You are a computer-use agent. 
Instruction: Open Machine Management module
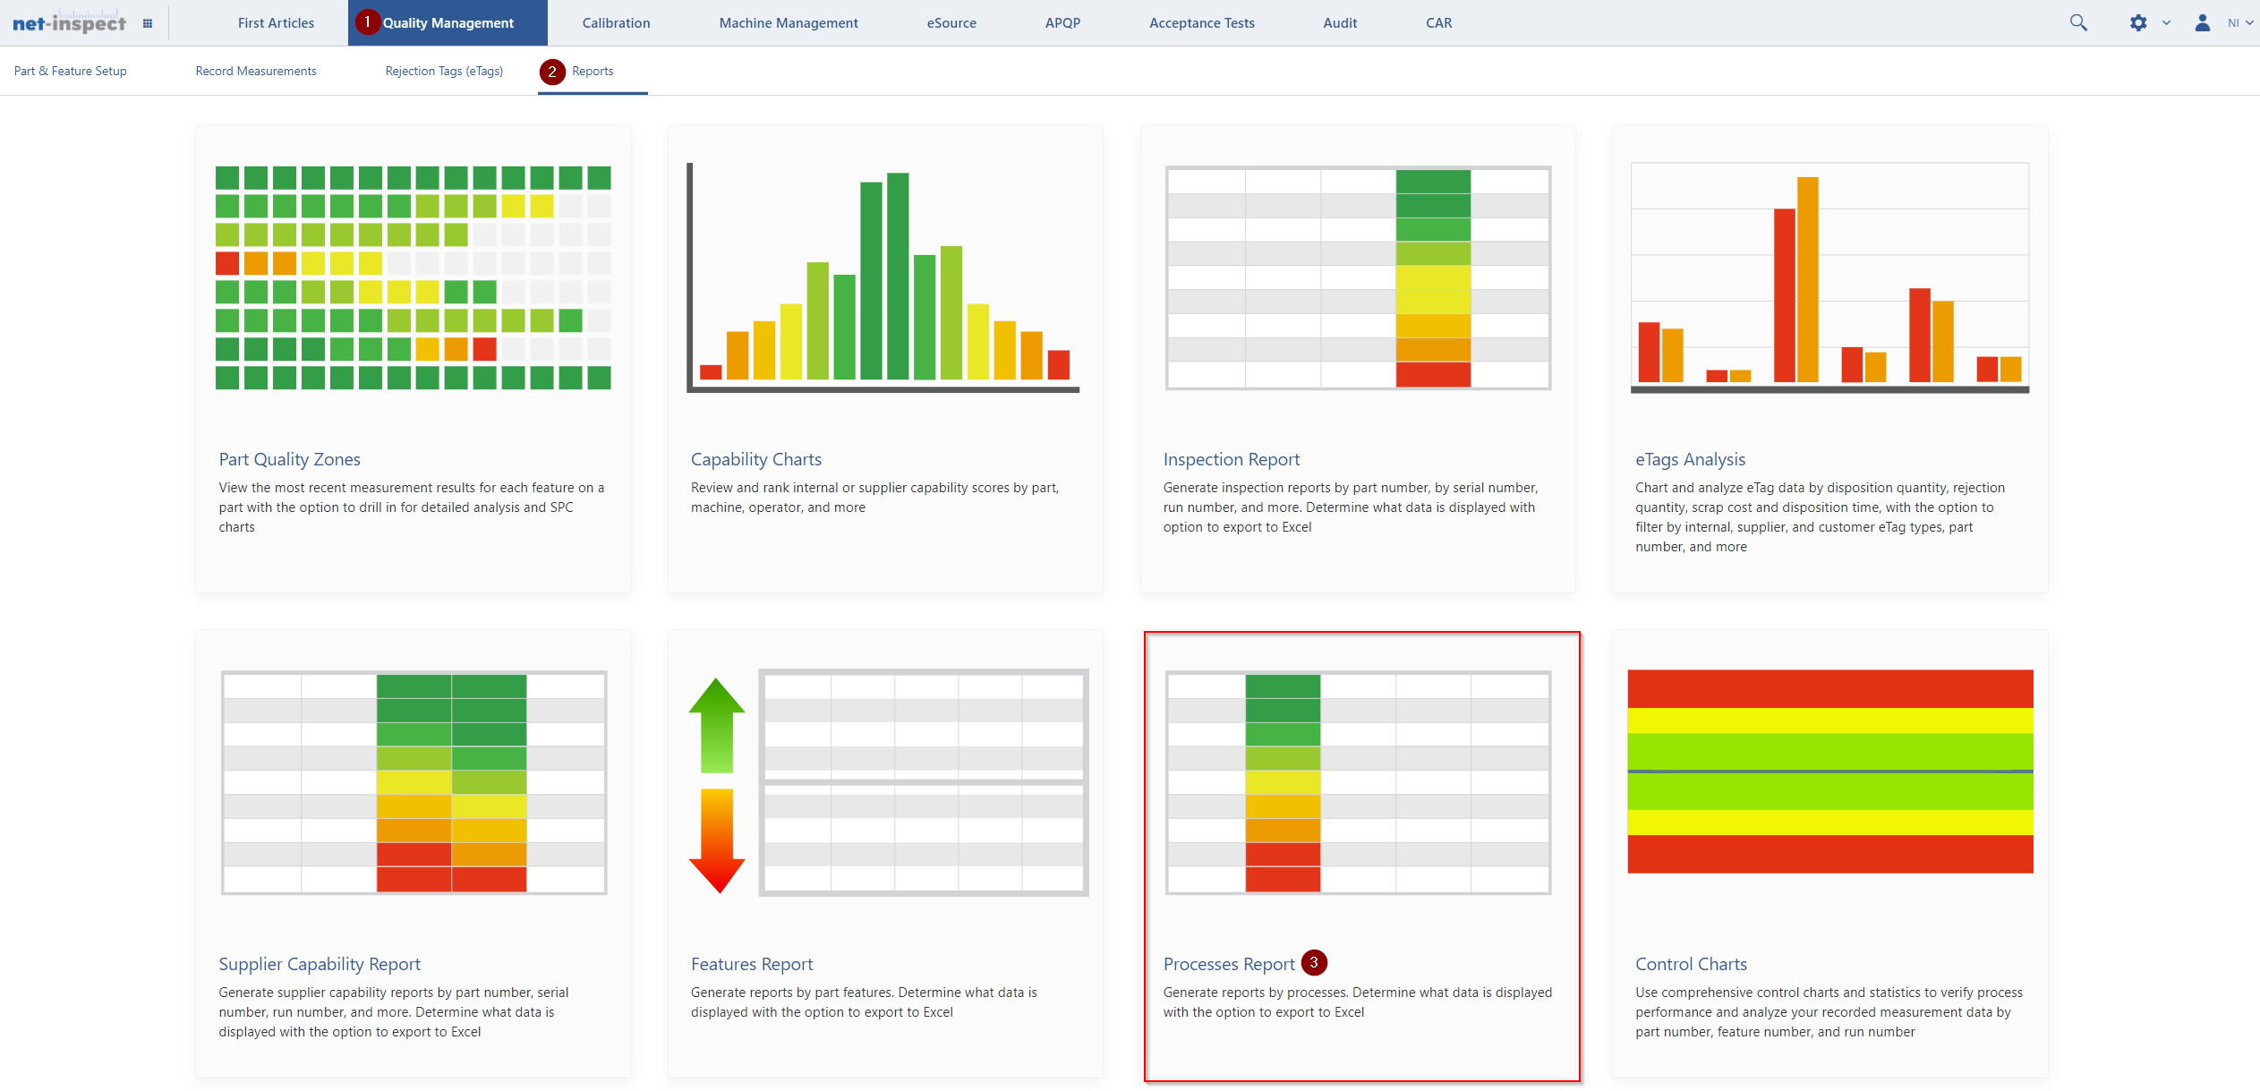click(x=789, y=23)
